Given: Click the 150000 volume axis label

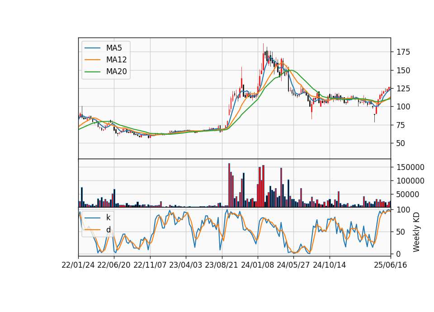Looking at the screenshot, I should 410,167.
